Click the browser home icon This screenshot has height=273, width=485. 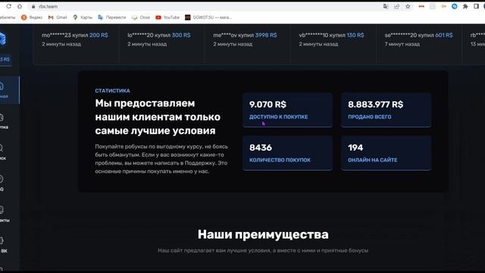(x=20, y=7)
